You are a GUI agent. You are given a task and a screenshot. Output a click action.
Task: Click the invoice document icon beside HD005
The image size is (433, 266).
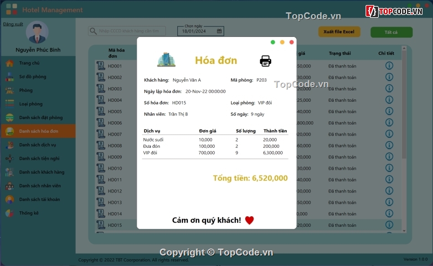click(101, 111)
